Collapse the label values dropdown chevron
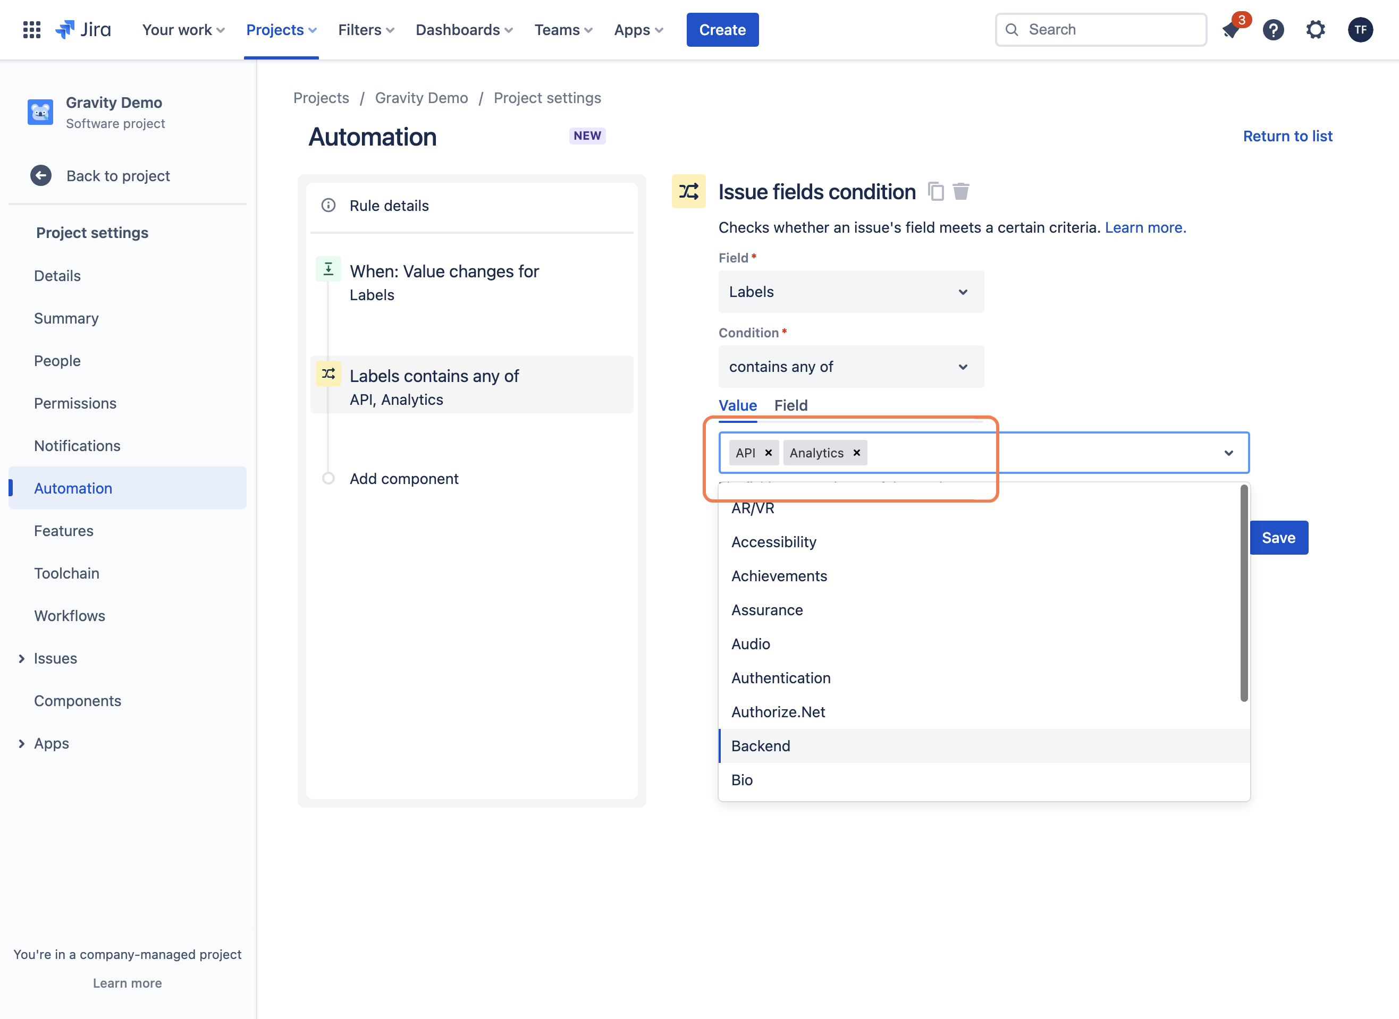 point(1229,453)
